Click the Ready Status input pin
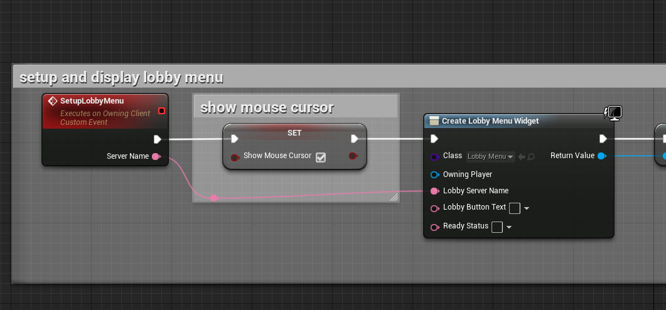Image resolution: width=666 pixels, height=310 pixels. (x=434, y=227)
